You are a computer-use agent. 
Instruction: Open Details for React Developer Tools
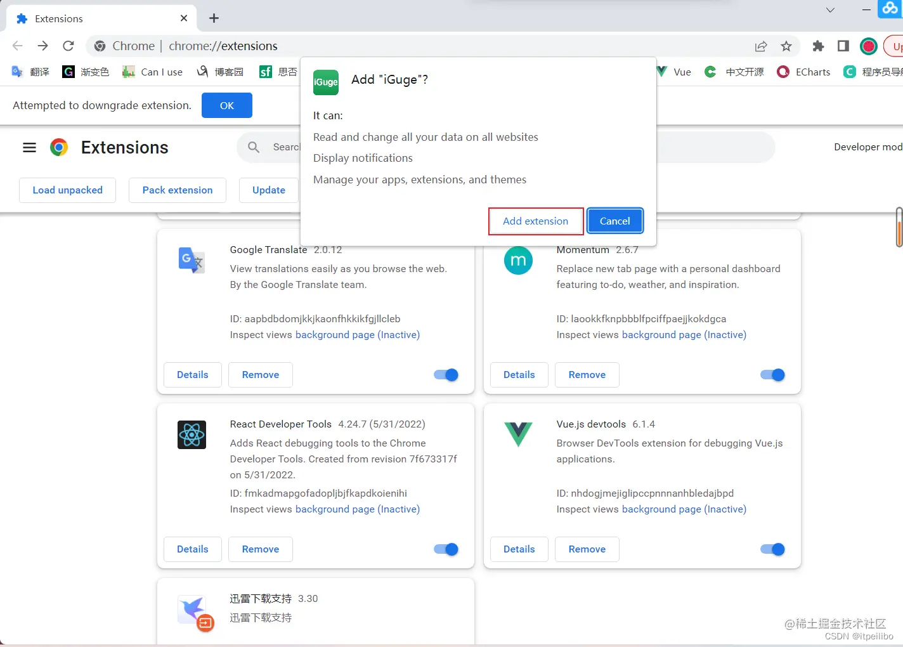pyautogui.click(x=193, y=549)
